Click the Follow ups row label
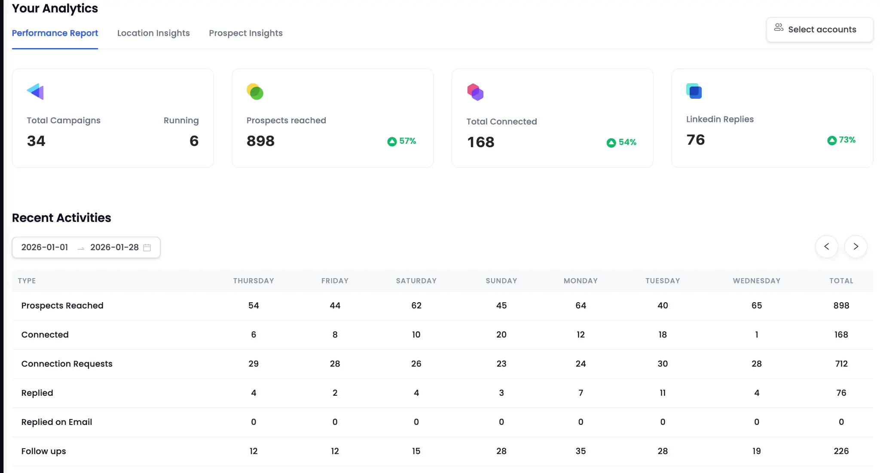The height and width of the screenshot is (473, 880). click(x=43, y=451)
